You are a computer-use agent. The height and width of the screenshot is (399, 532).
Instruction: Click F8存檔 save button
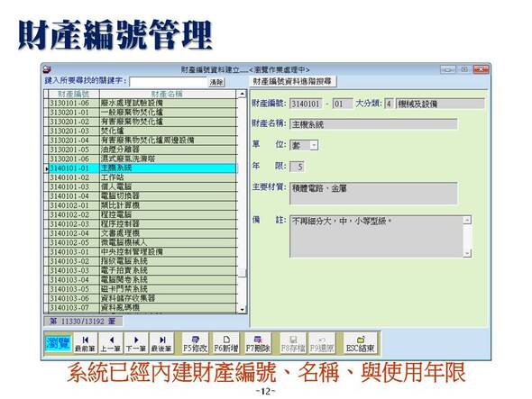[293, 343]
